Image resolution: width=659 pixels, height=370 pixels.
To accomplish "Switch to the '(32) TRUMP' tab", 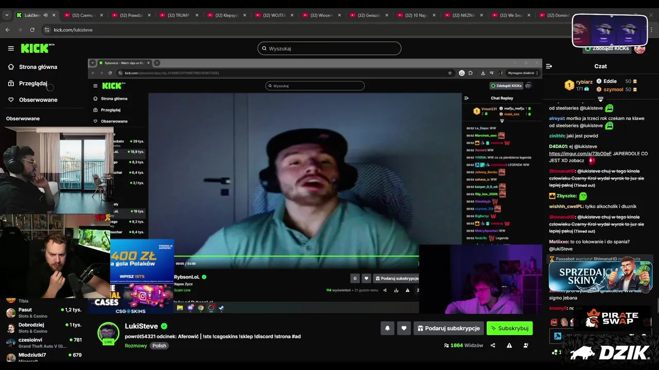I will pyautogui.click(x=178, y=15).
